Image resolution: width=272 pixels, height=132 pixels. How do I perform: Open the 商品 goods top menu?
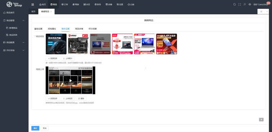pyautogui.click(x=54, y=4)
